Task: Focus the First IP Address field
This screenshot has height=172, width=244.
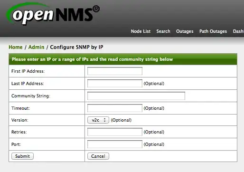Action: tap(115, 71)
